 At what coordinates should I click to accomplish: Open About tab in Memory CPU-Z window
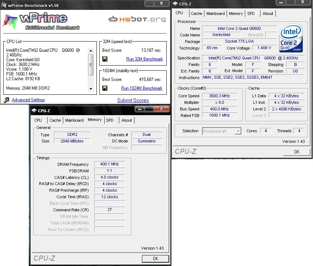pos(127,120)
